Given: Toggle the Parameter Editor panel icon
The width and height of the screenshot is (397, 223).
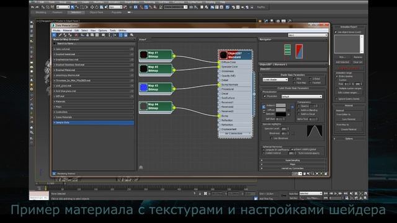Looking at the screenshot, I should [125, 35].
